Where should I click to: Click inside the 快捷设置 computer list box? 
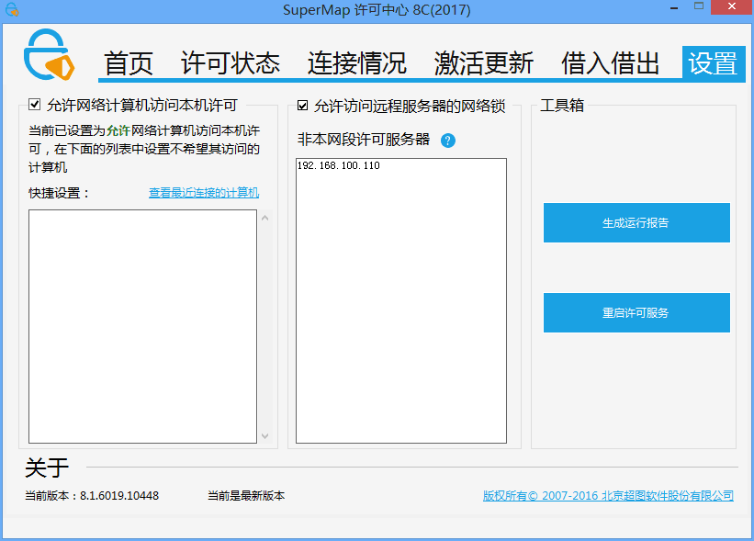[143, 326]
